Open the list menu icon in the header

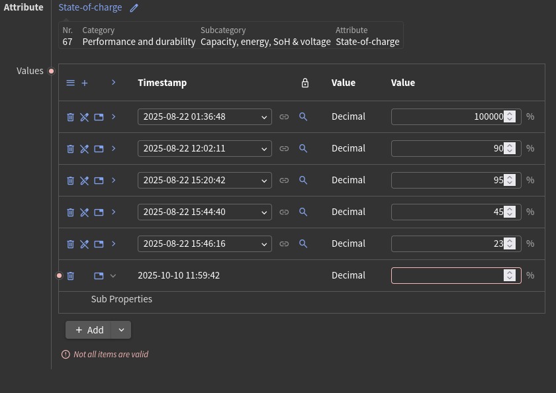tap(71, 83)
